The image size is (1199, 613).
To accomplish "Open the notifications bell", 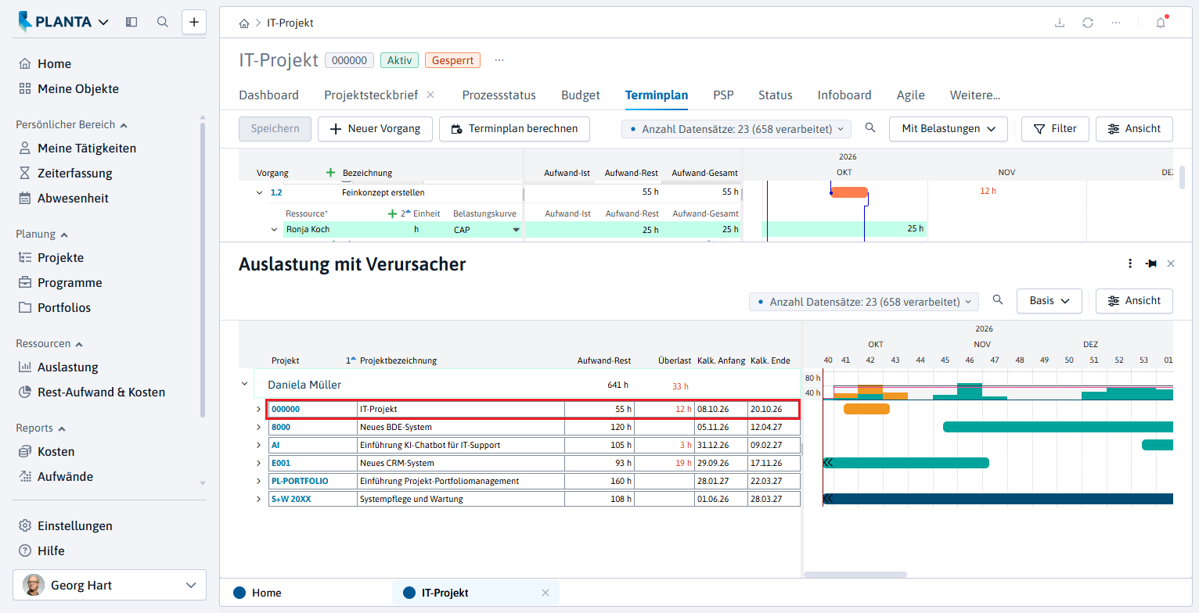I will (1161, 23).
